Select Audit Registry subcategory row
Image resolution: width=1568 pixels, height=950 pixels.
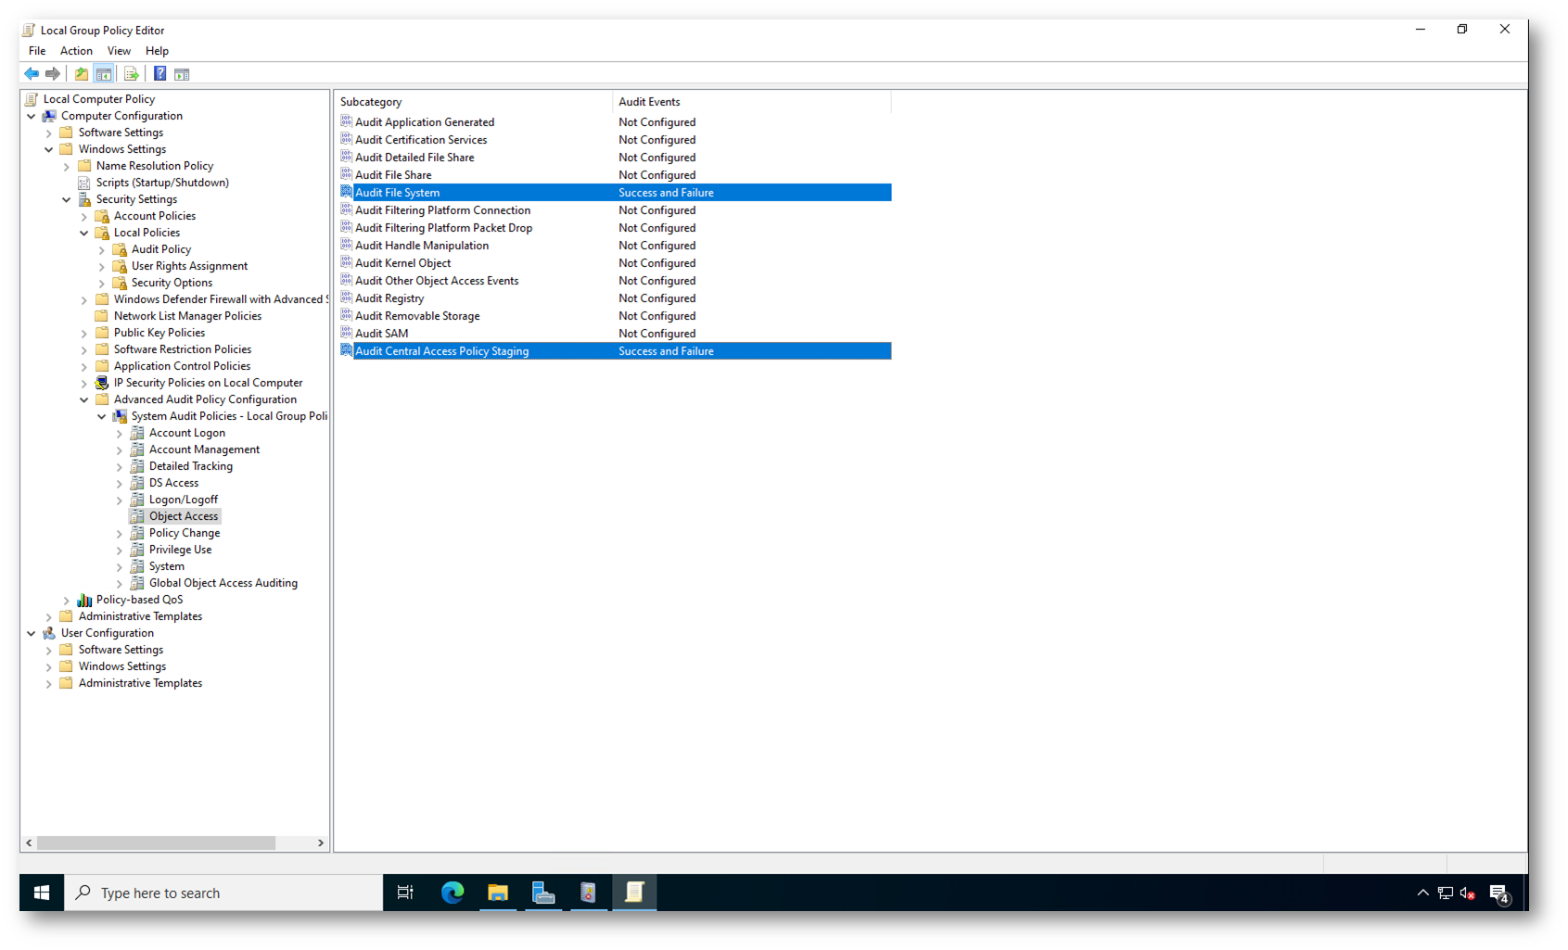point(389,298)
